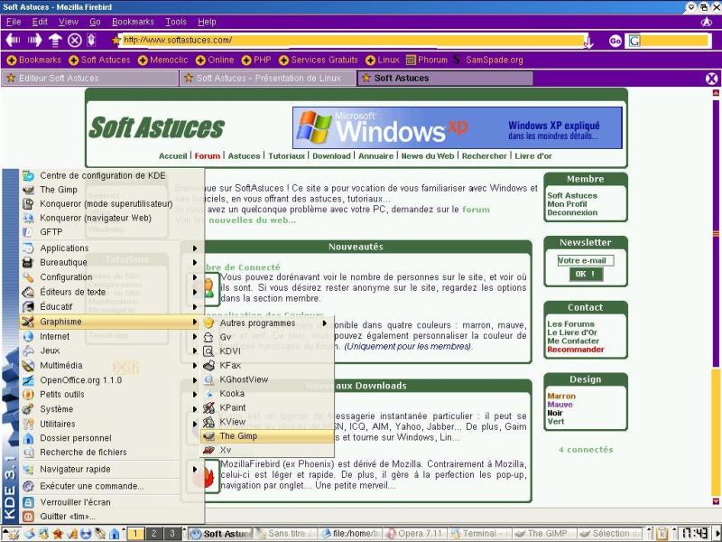Click the Votre e-mail newsletter field
The width and height of the screenshot is (722, 542).
[x=585, y=260]
